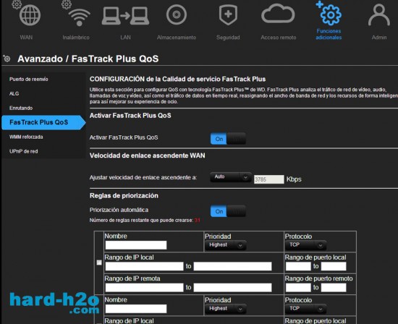Go to the Acceso remoto label
This screenshot has width=398, height=324.
(x=279, y=38)
